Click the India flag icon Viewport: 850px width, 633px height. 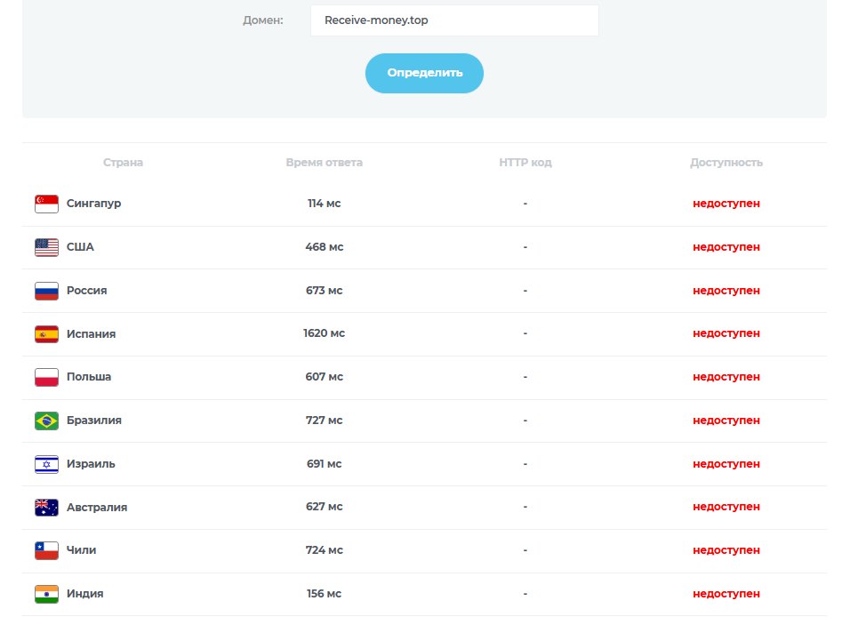[x=46, y=594]
